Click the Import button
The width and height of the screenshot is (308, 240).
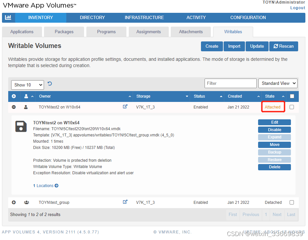tap(234, 46)
